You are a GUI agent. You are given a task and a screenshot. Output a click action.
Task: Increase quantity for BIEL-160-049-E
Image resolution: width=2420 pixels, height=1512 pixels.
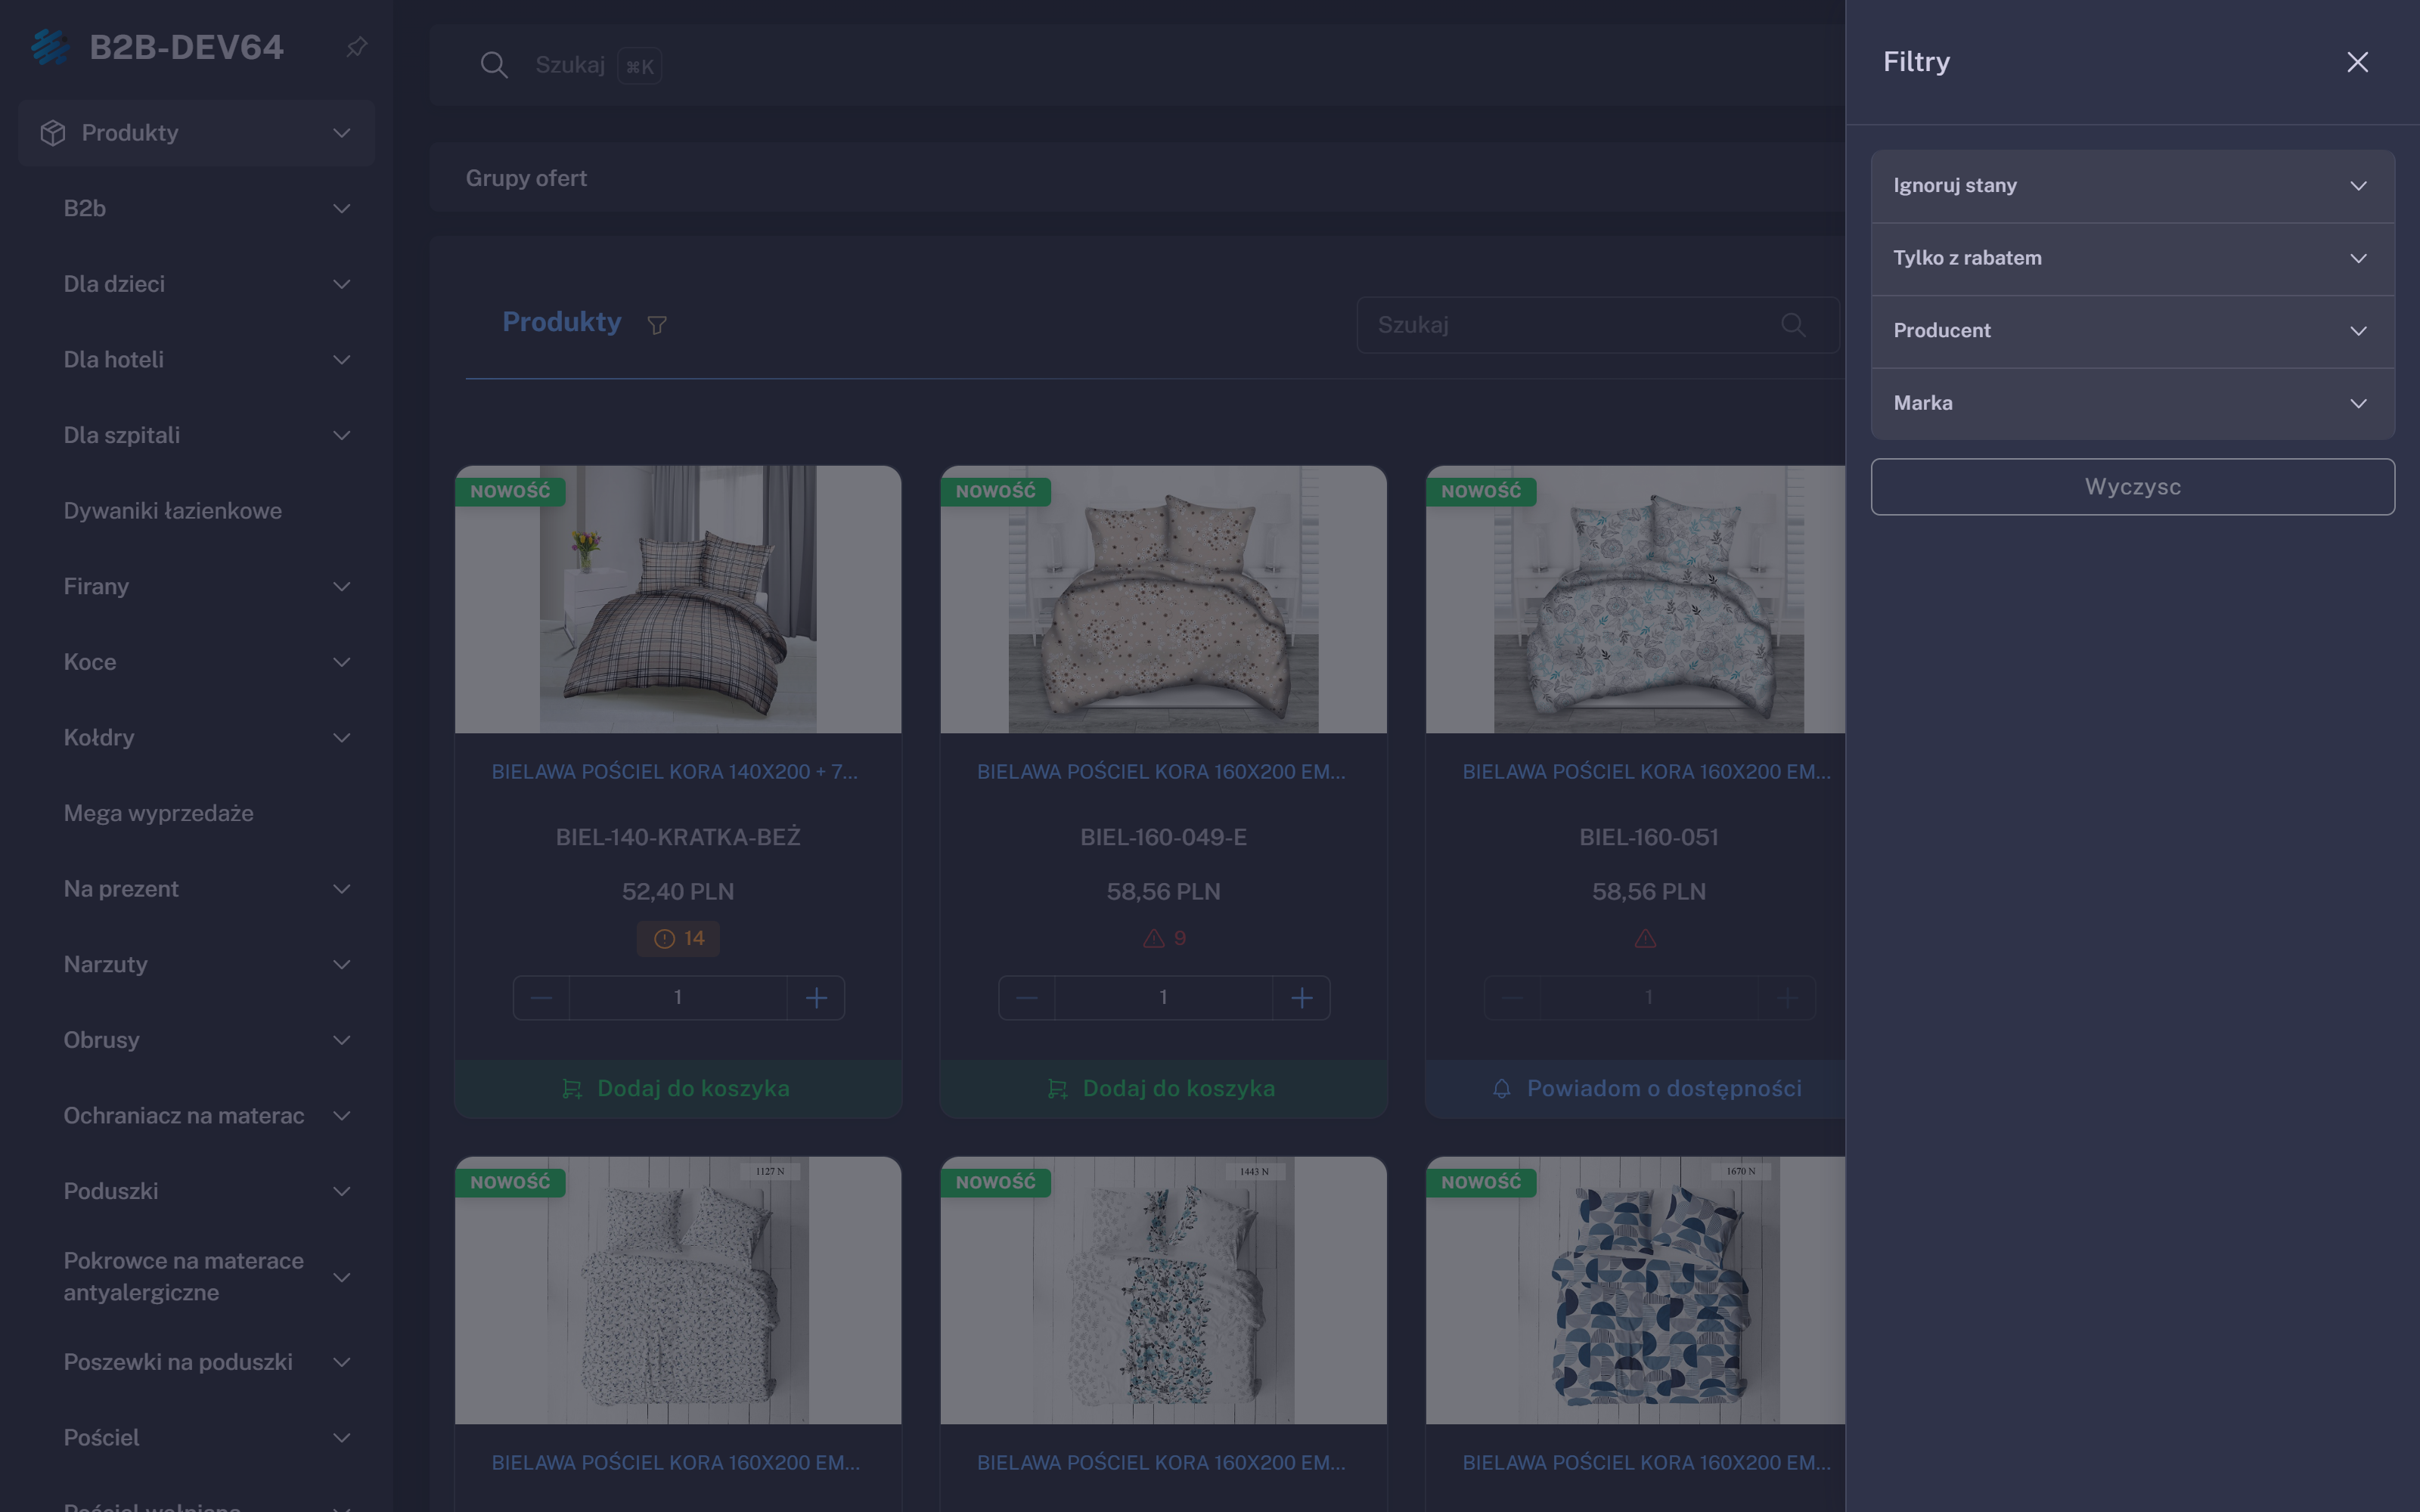[1302, 998]
